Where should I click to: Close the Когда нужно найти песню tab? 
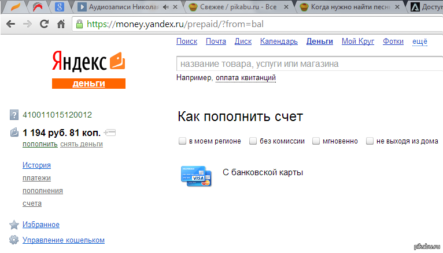(397, 7)
